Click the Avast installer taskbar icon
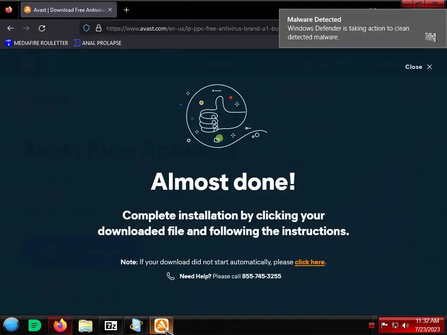The width and height of the screenshot is (447, 335). coord(162,325)
